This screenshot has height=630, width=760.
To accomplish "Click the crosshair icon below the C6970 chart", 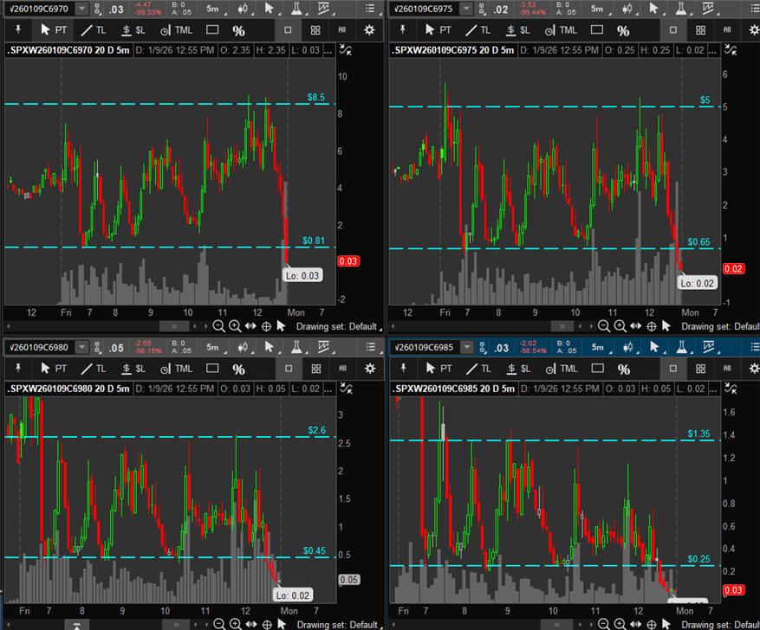I will (x=266, y=326).
